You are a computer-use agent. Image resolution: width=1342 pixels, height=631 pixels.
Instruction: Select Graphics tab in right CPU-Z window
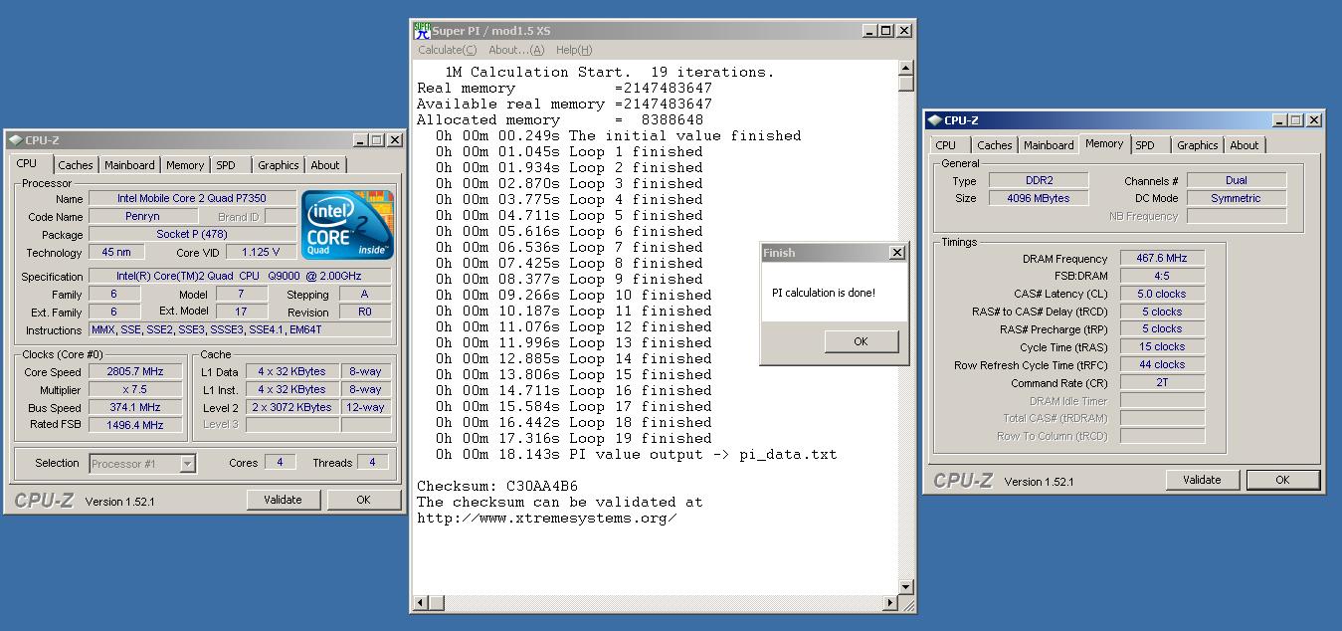pos(1198,145)
